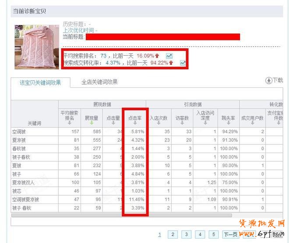Sort by 跳失率 arrow icon

[x=229, y=123]
